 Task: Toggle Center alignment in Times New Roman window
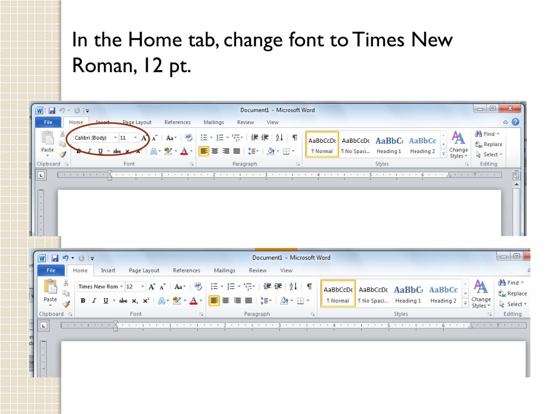[x=226, y=301]
